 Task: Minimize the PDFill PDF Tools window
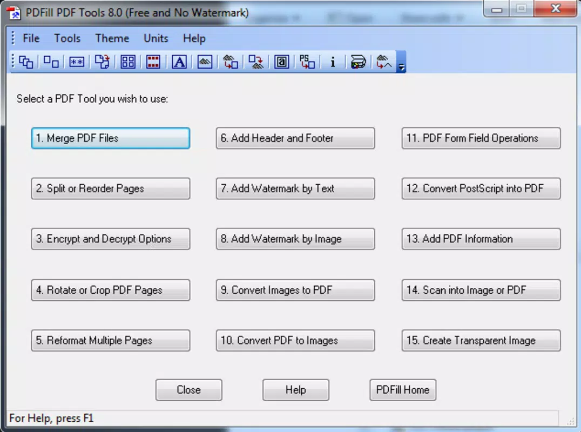click(497, 9)
